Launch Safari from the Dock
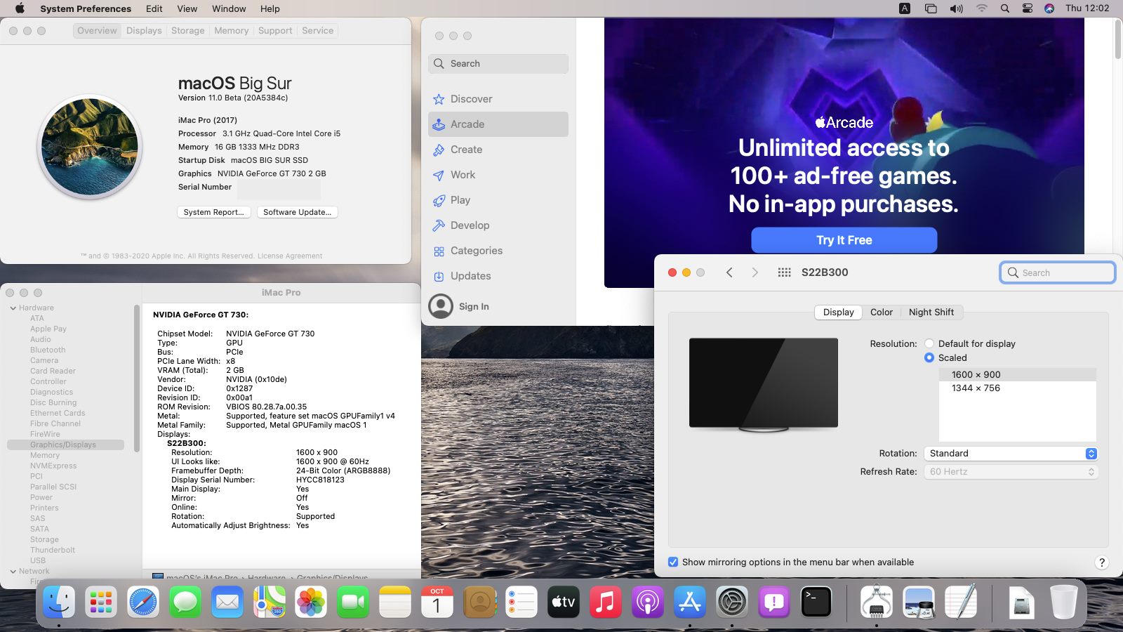 [143, 602]
